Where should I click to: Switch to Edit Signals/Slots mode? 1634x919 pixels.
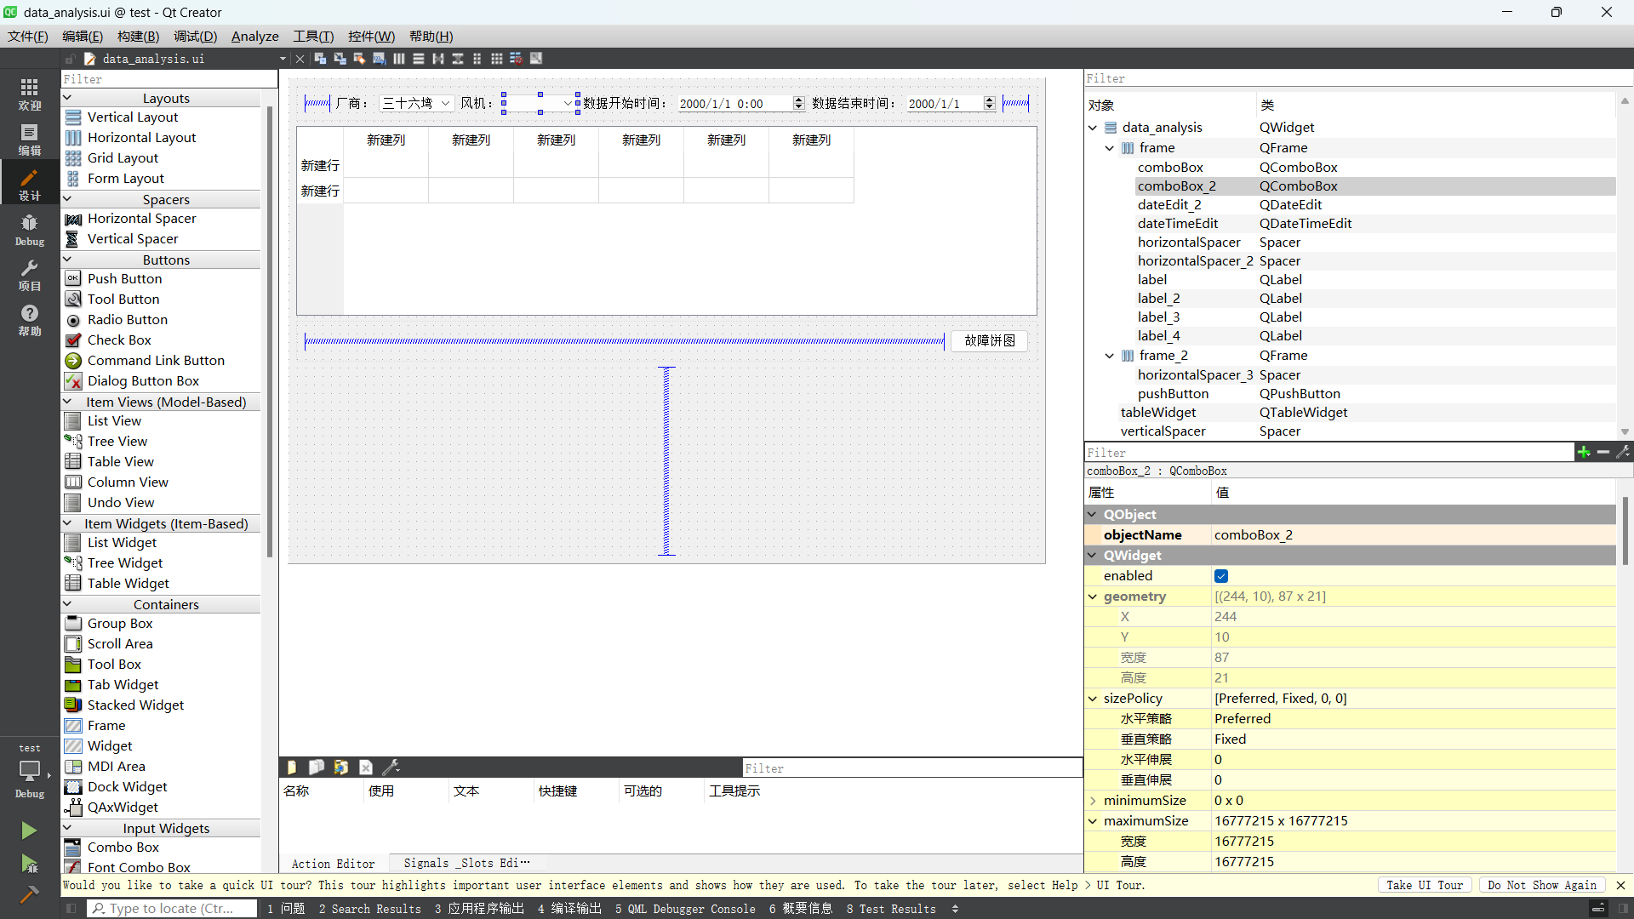pos(340,59)
